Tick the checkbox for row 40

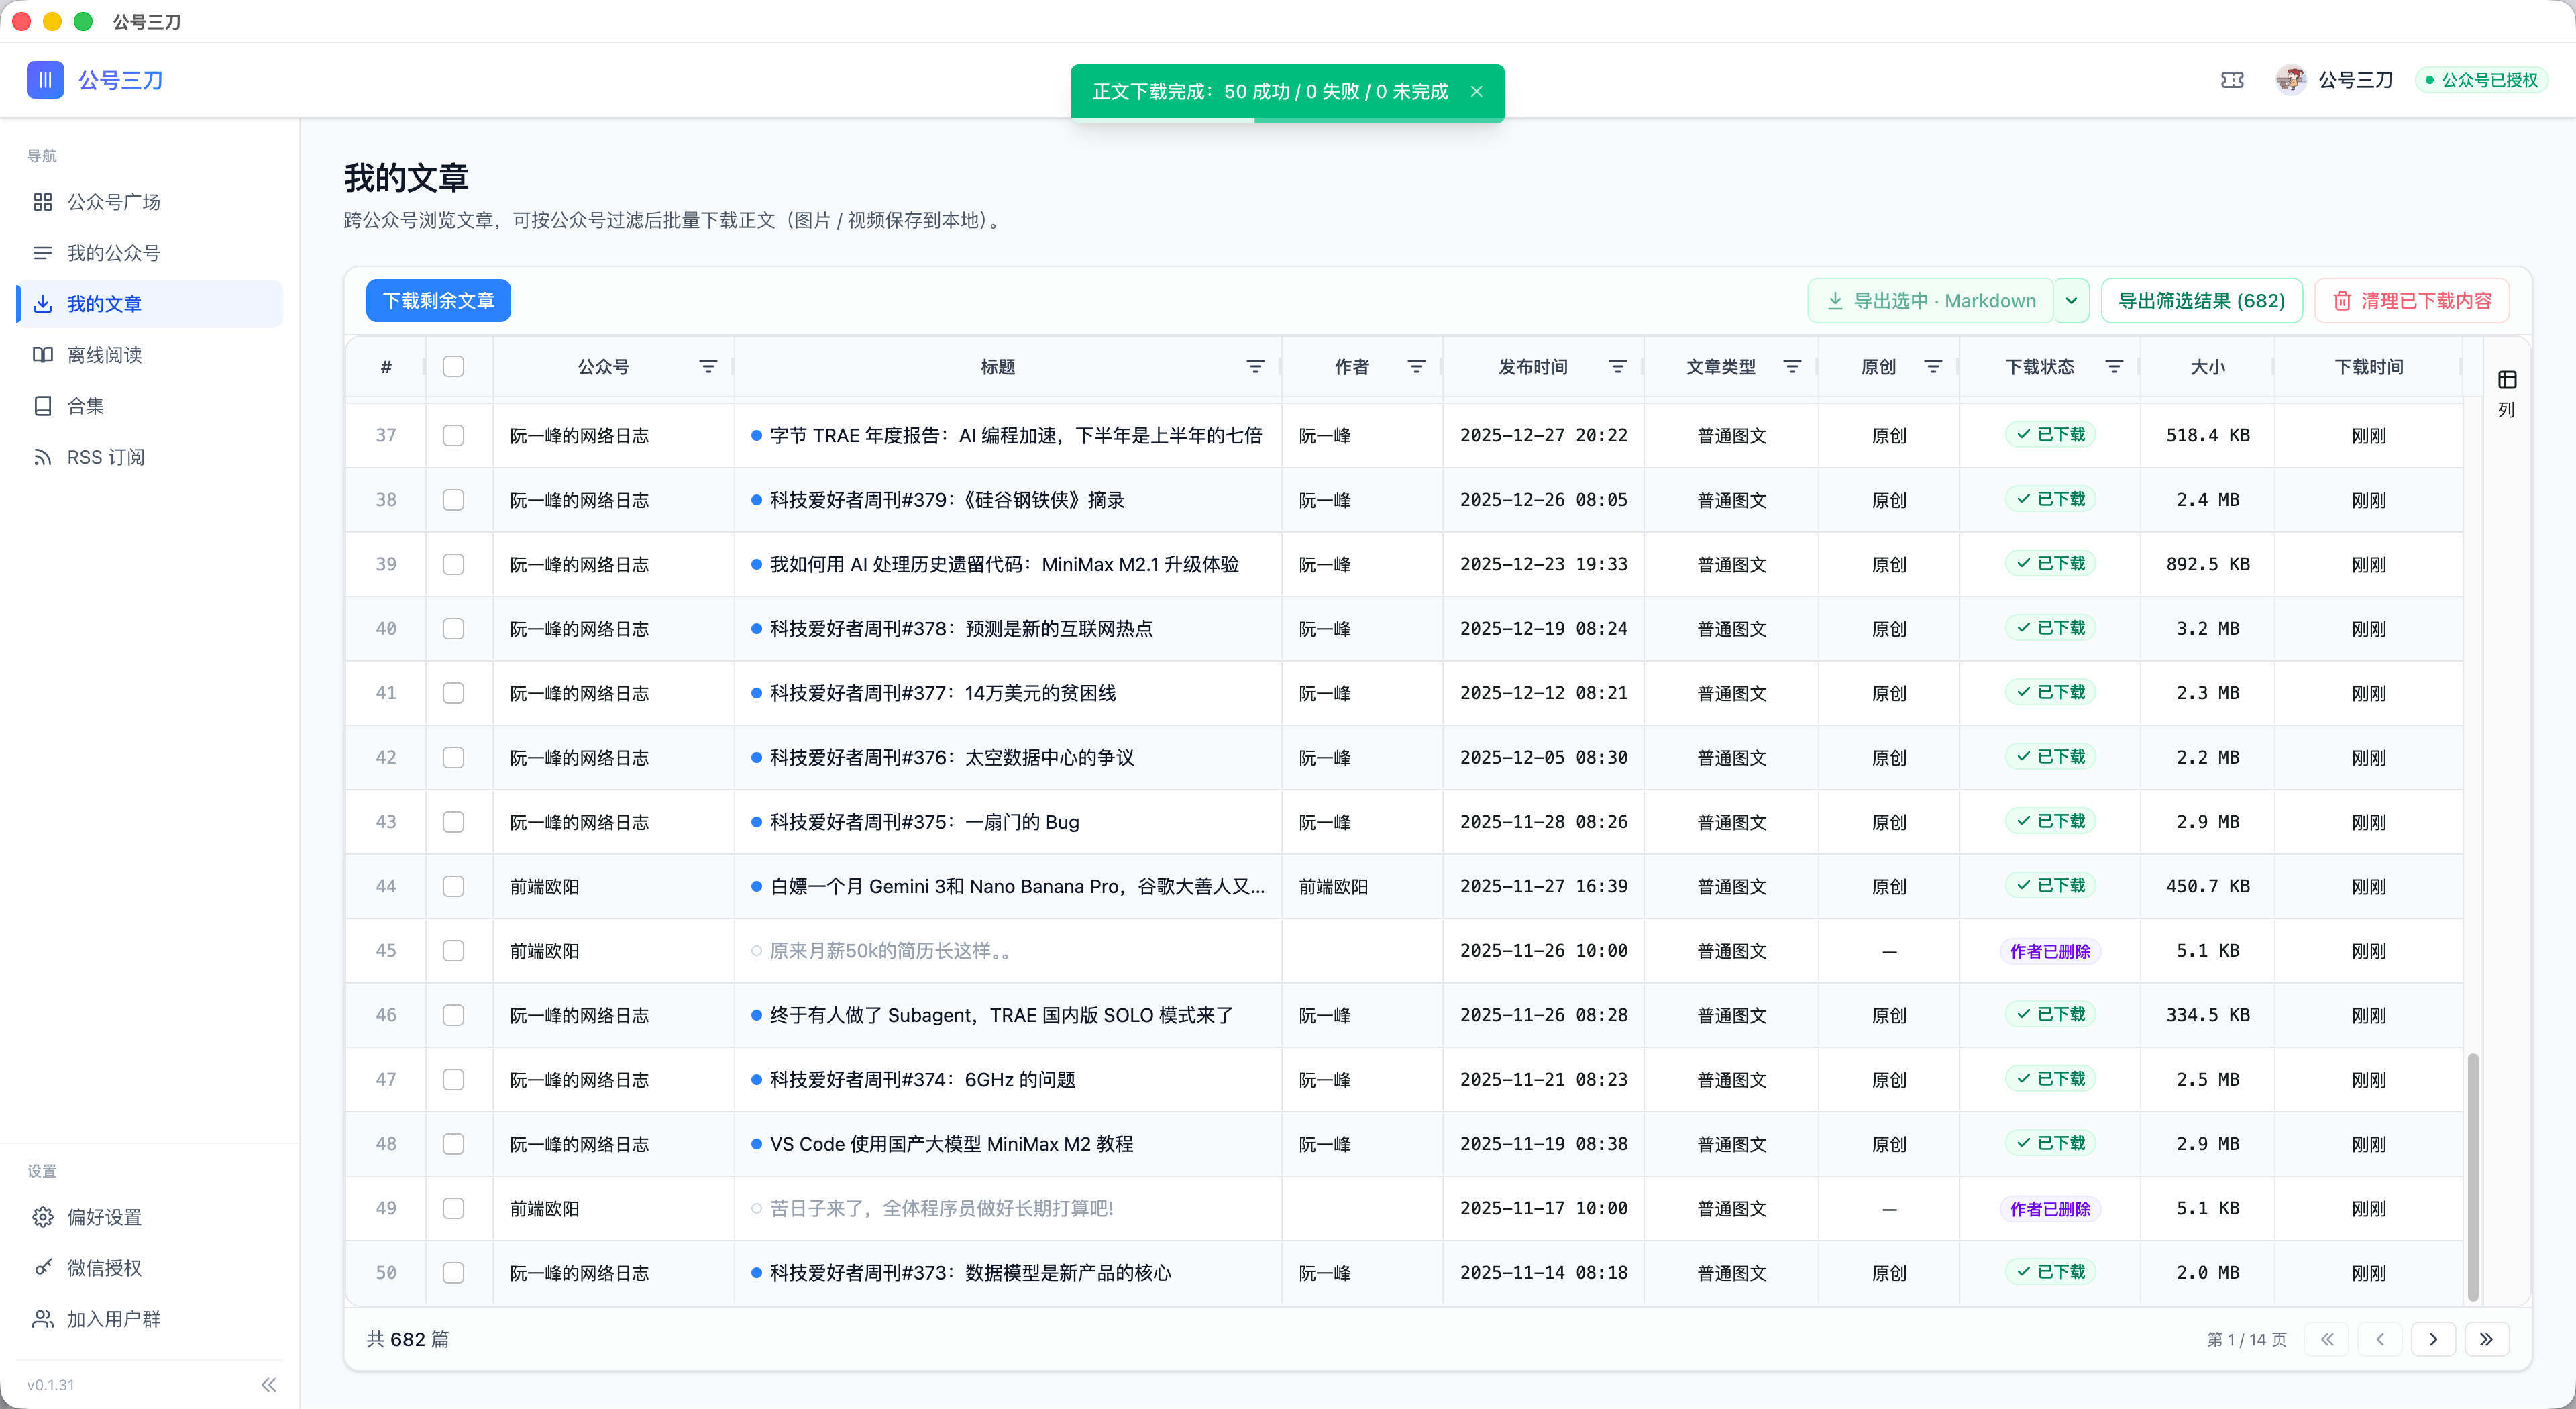(453, 628)
